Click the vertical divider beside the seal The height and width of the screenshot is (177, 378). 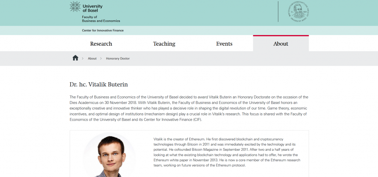[x=278, y=11]
